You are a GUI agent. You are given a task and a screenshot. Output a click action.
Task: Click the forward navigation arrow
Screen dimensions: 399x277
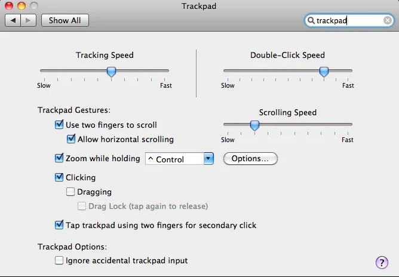coord(28,20)
